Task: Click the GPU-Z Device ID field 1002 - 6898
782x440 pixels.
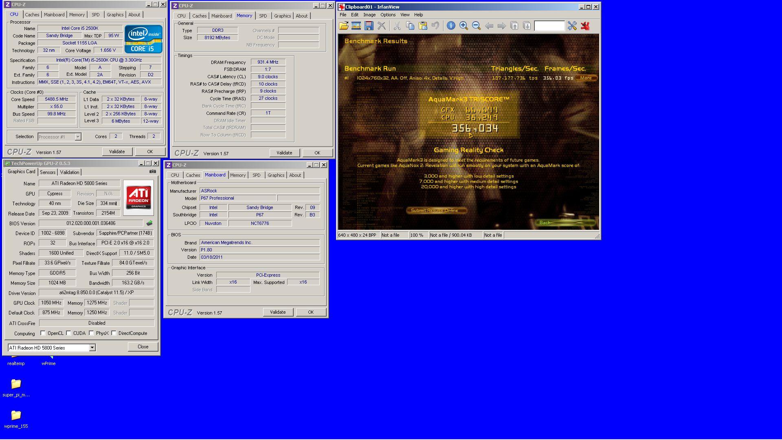Action: [x=53, y=233]
